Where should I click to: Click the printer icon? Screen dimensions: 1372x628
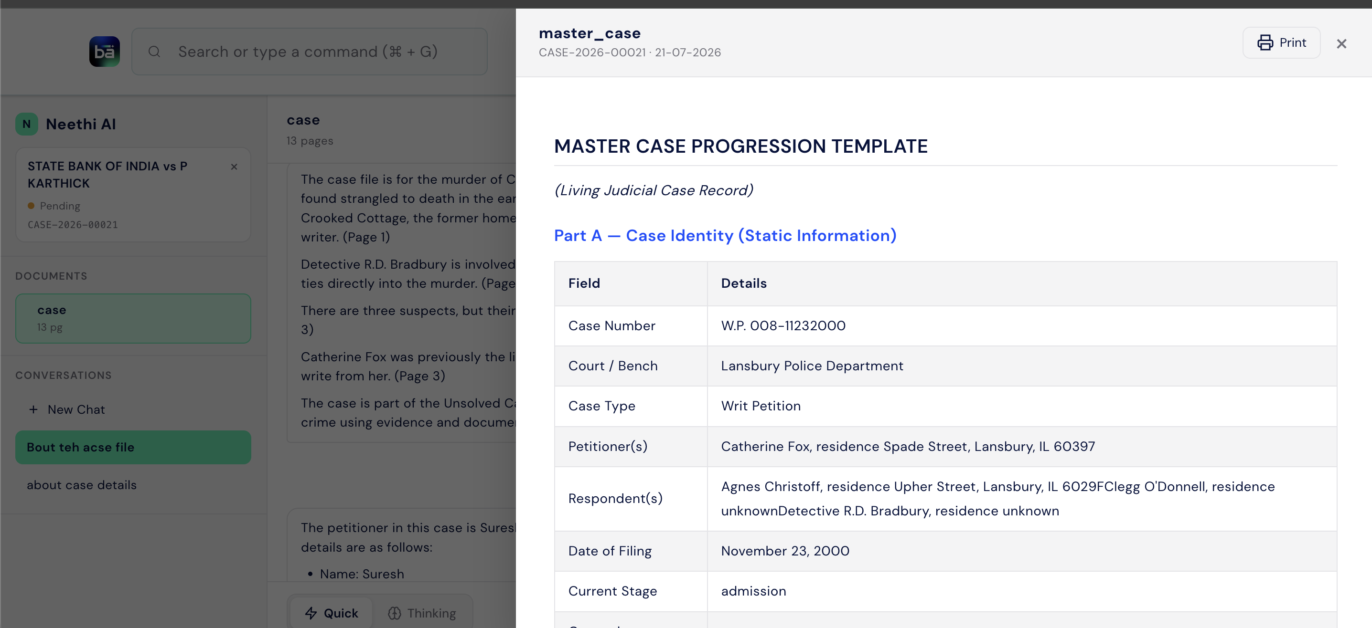tap(1265, 42)
